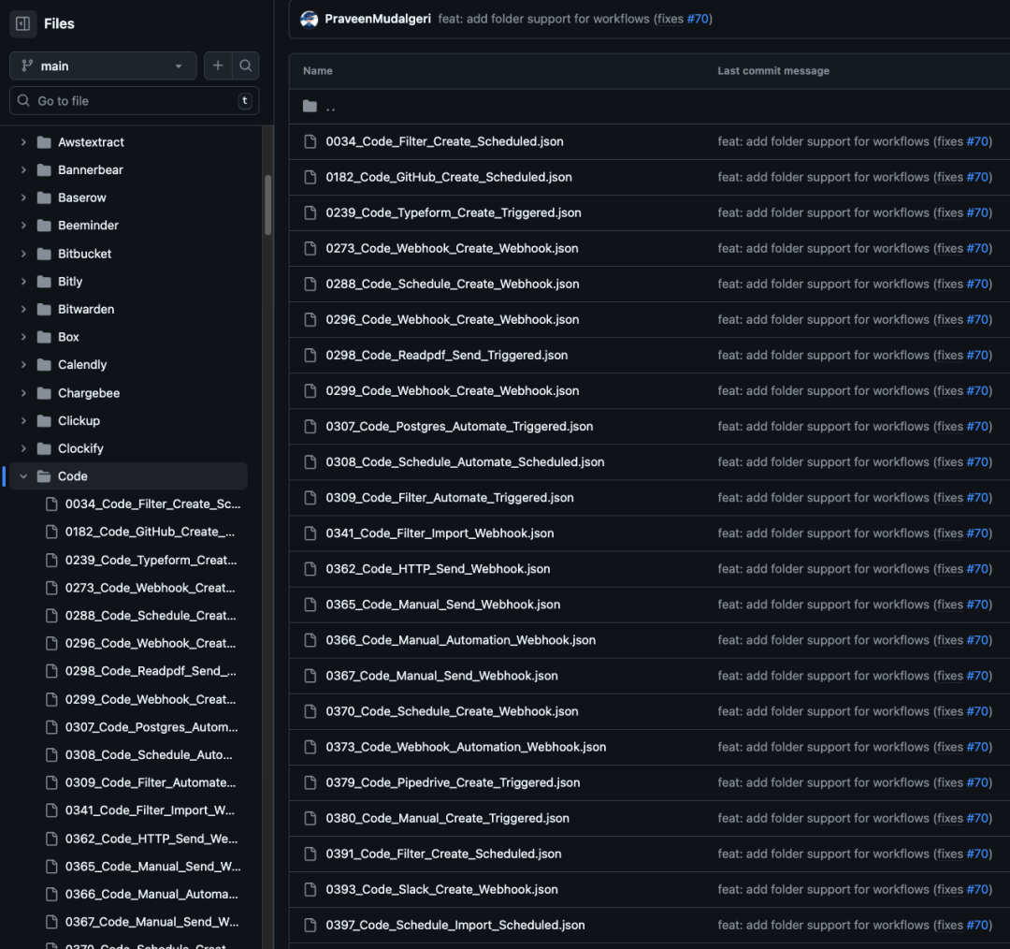Open 0393_Code_Slack_Create_Webhook.json file
This screenshot has height=949, width=1010.
pos(441,889)
